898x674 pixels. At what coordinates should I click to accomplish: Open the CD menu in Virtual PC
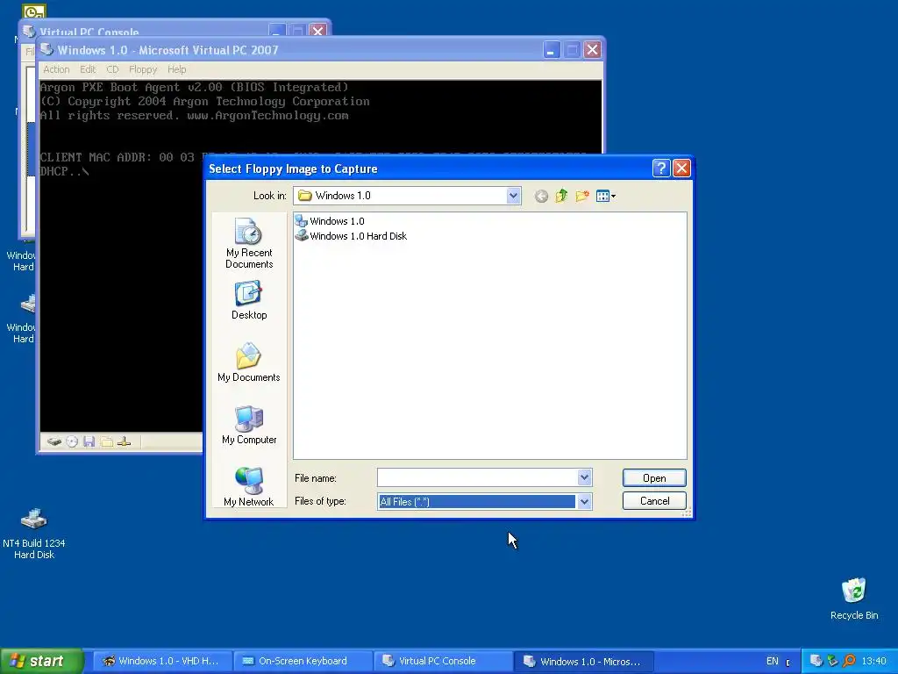tap(112, 69)
